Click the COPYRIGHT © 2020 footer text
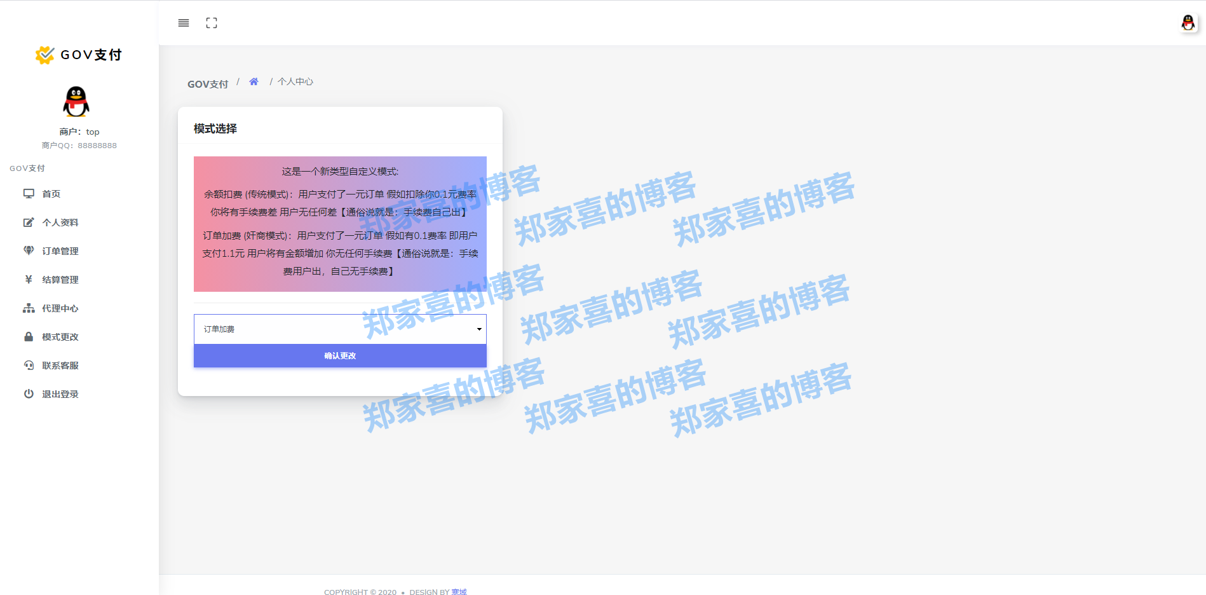The width and height of the screenshot is (1206, 595). 360,592
